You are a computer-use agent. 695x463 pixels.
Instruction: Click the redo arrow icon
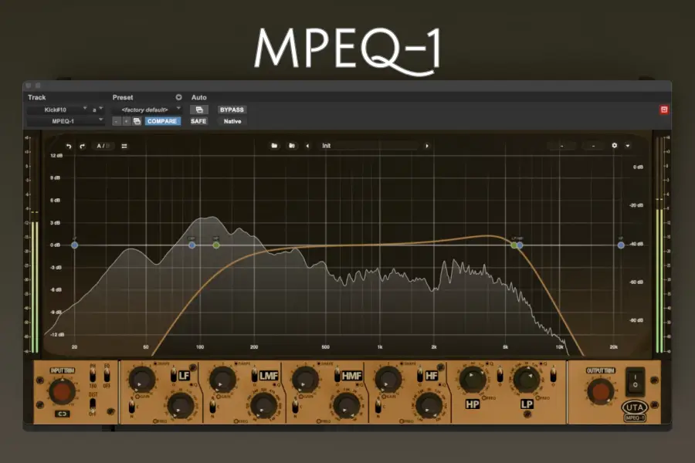click(x=82, y=146)
